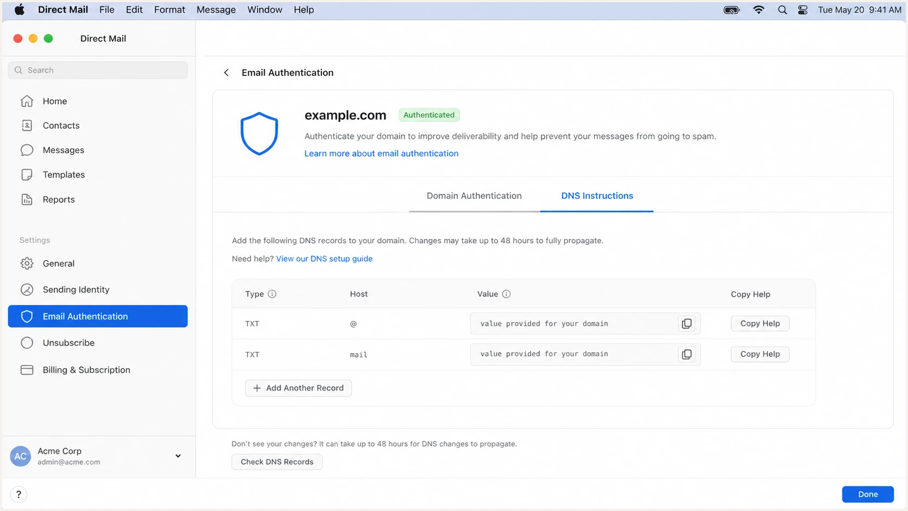Click the info icon next to Value
This screenshot has height=511, width=908.
(x=506, y=294)
